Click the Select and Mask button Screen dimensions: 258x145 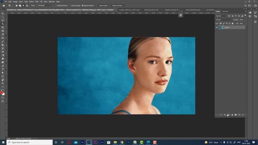point(117,6)
